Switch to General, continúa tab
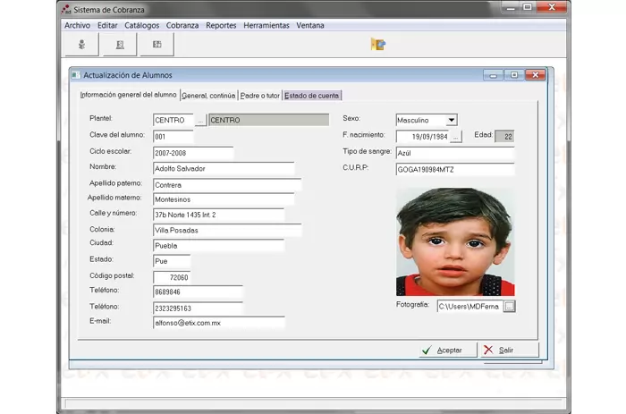 (x=208, y=96)
